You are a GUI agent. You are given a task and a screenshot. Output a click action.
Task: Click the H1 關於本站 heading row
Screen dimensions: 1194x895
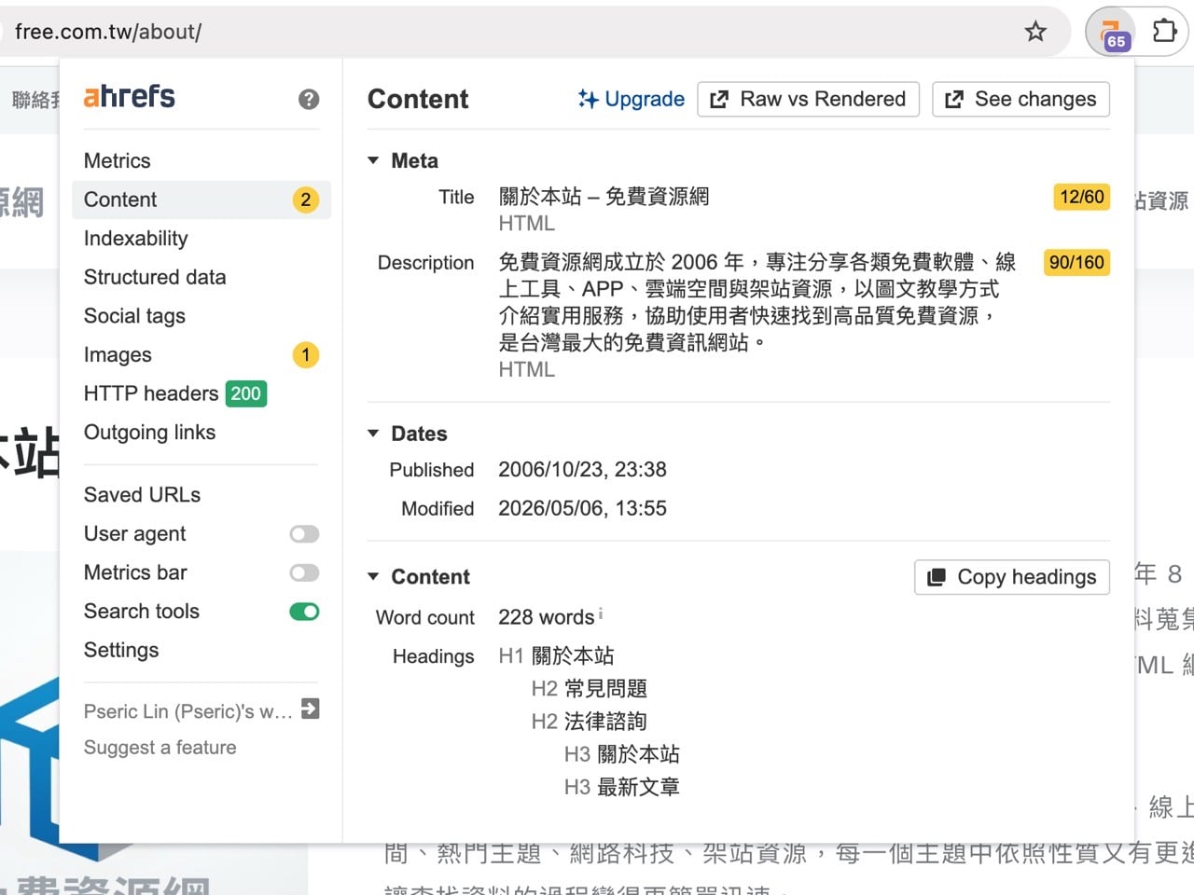[556, 655]
